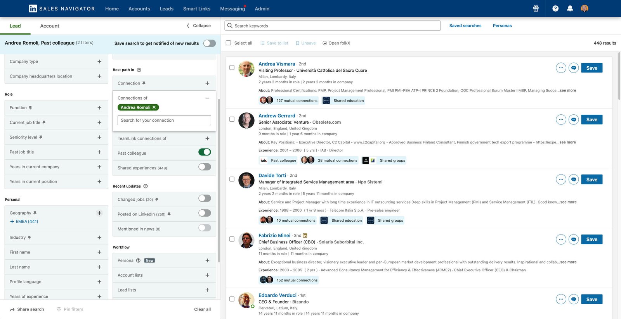Click the Recent updates help icon
This screenshot has height=319, width=621.
point(146,186)
